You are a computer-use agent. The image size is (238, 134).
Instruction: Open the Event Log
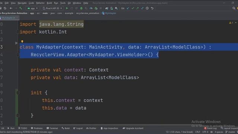pos(210,128)
